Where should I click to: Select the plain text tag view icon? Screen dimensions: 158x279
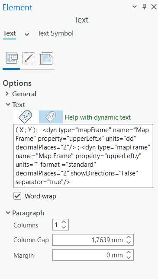(26, 117)
